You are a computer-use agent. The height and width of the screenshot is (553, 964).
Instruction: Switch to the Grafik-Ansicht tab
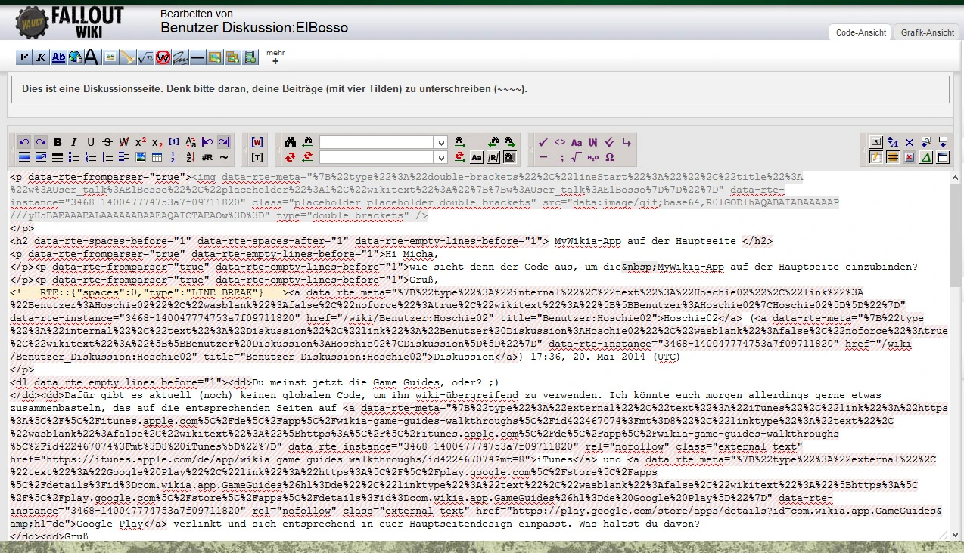click(x=927, y=32)
